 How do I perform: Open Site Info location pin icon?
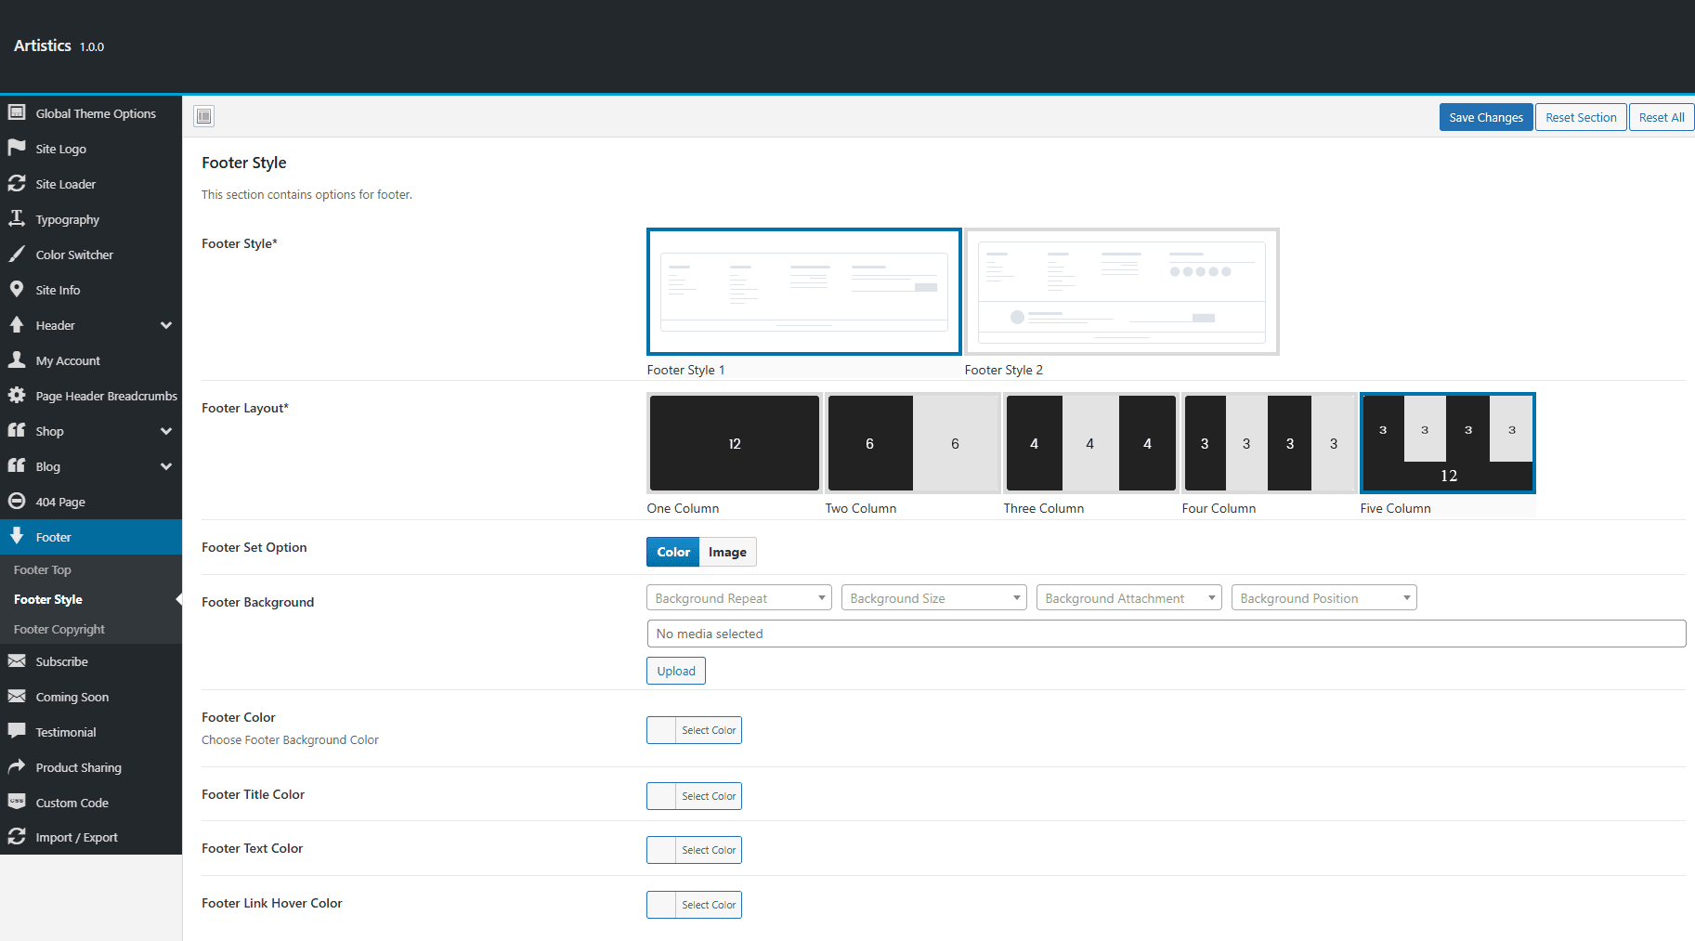tap(17, 289)
